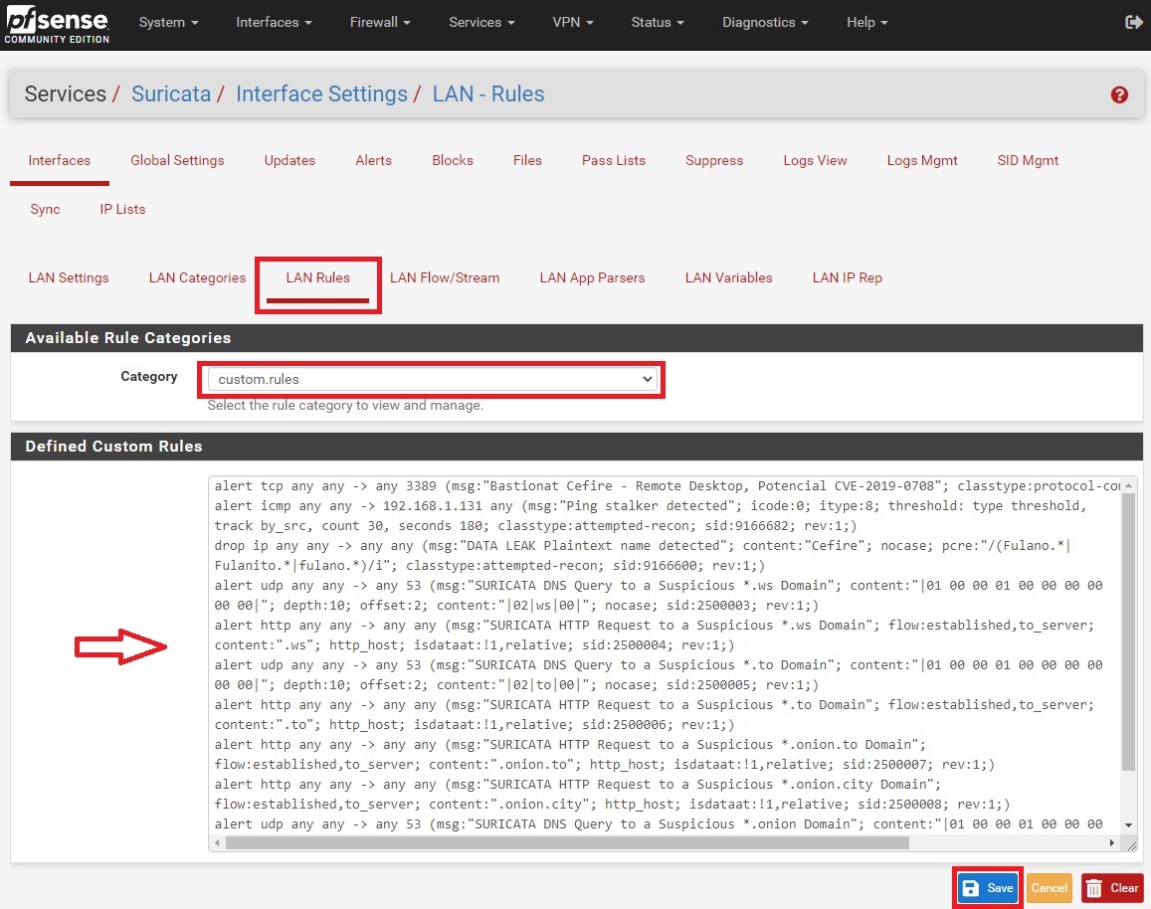The width and height of the screenshot is (1151, 909).
Task: Switch to the Interfaces tab
Action: [x=60, y=161]
